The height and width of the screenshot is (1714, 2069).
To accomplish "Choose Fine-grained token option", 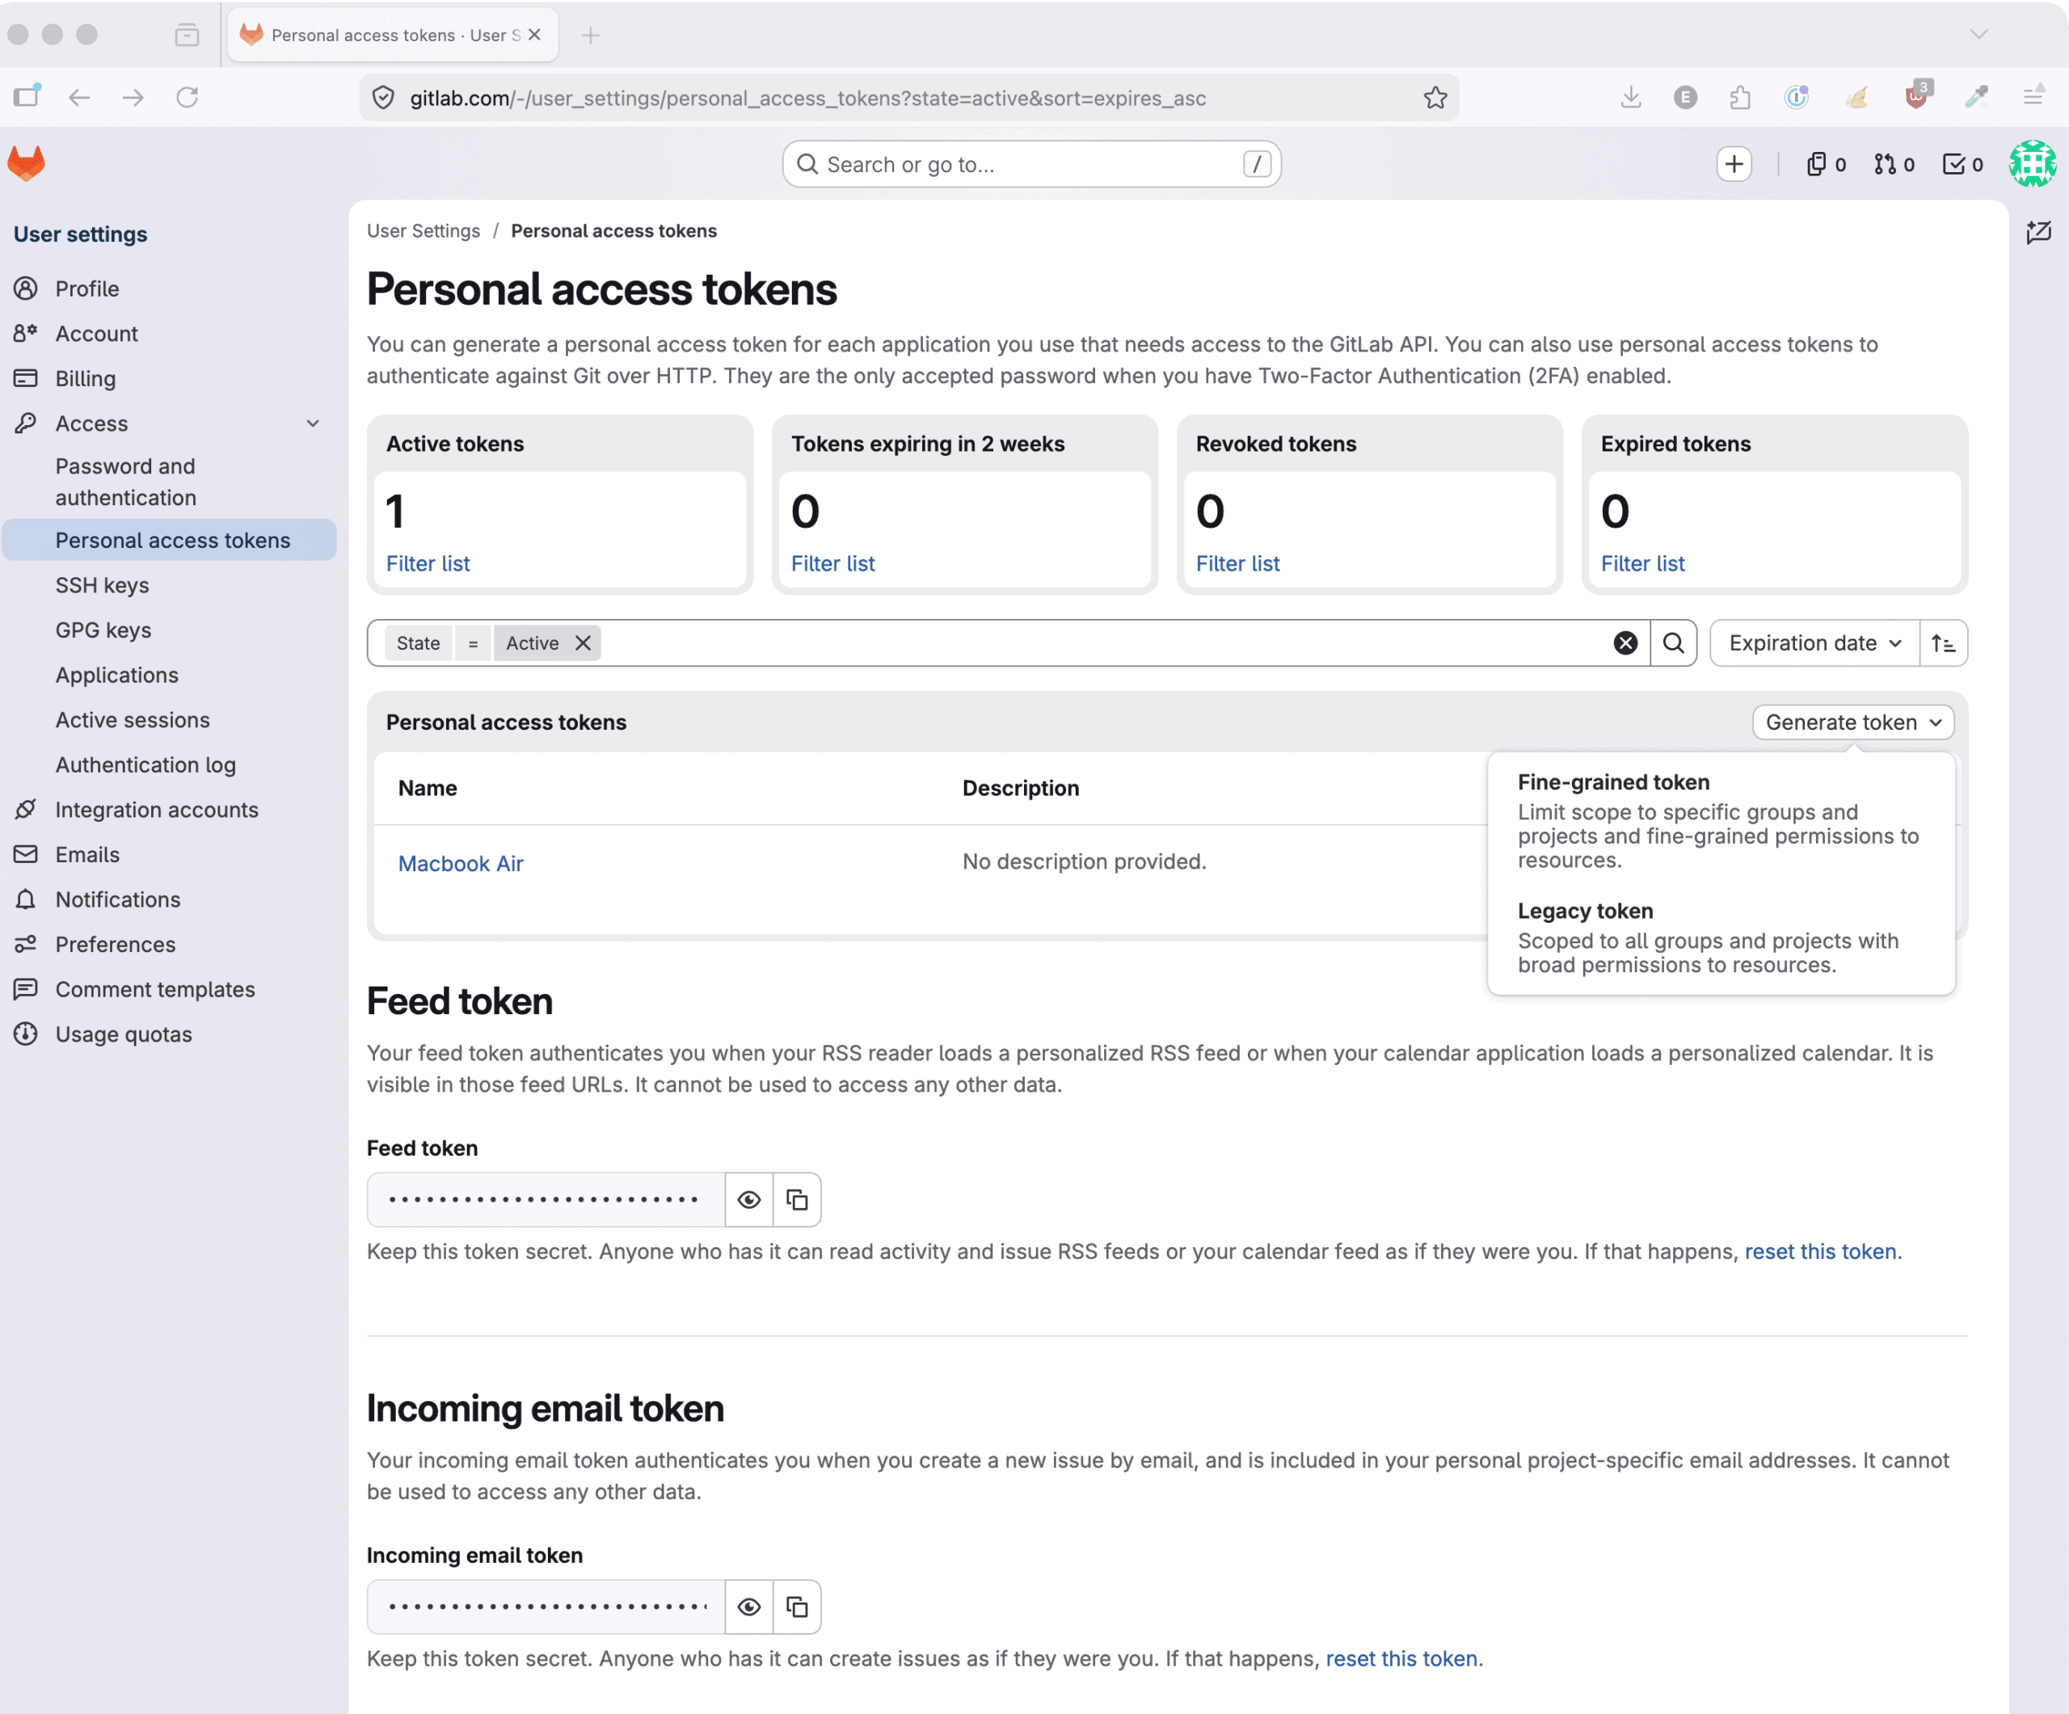I will (1720, 820).
